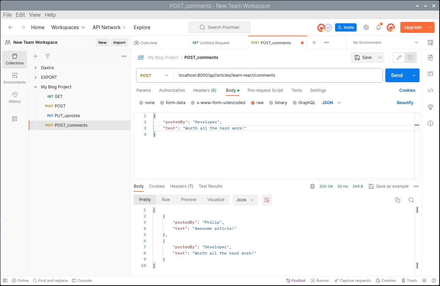Create a new collection with the plus icon

pos(35,56)
